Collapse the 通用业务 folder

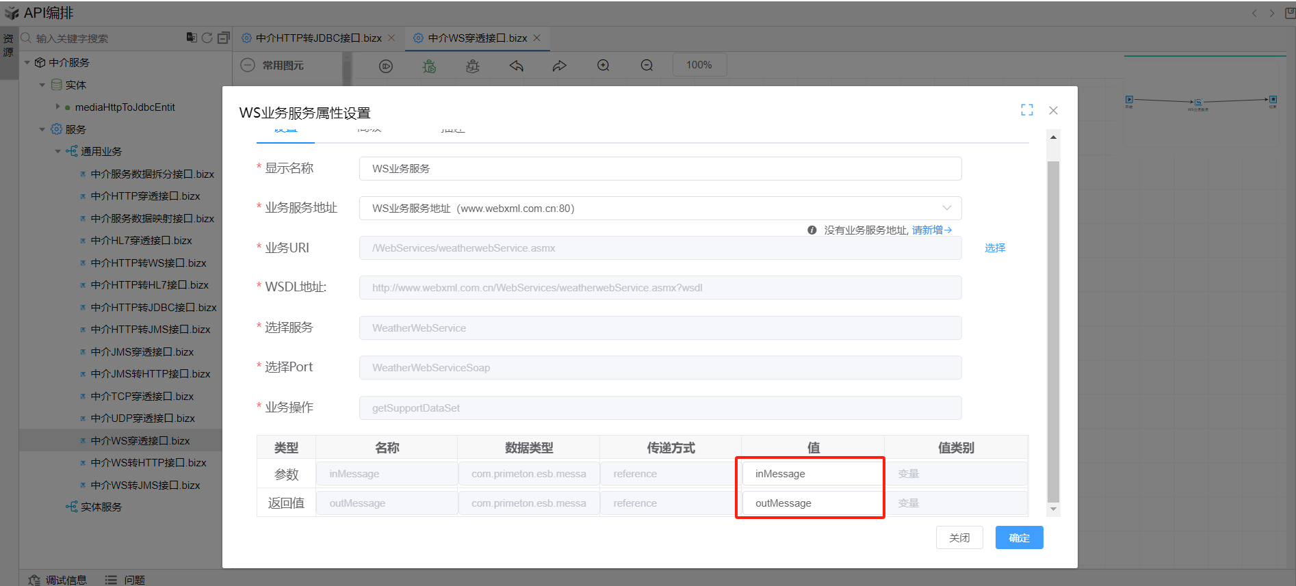point(58,151)
